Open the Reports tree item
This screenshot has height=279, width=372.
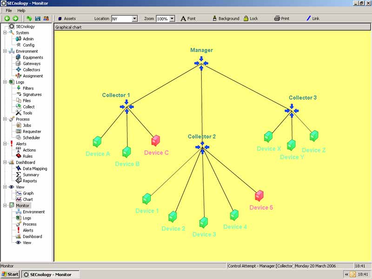(27, 181)
